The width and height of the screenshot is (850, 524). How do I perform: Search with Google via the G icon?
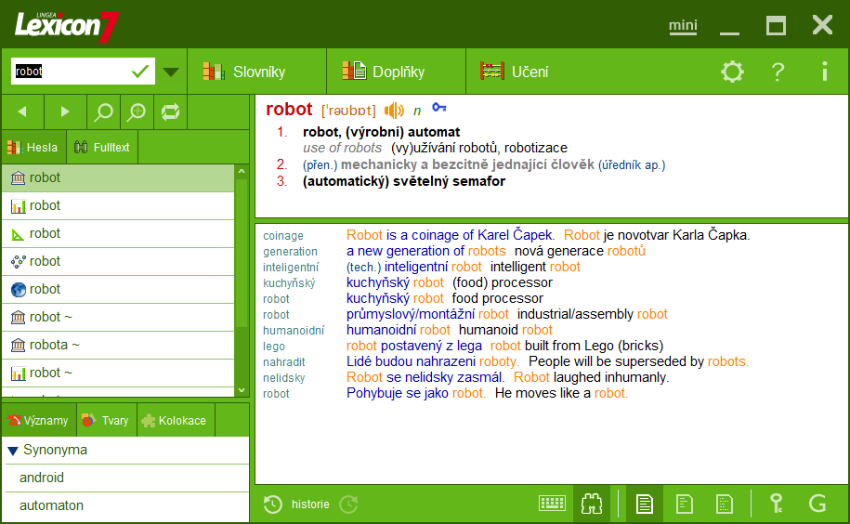coord(817,504)
